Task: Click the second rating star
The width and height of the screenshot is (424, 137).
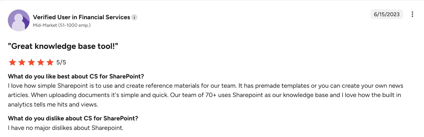Action: (x=22, y=62)
